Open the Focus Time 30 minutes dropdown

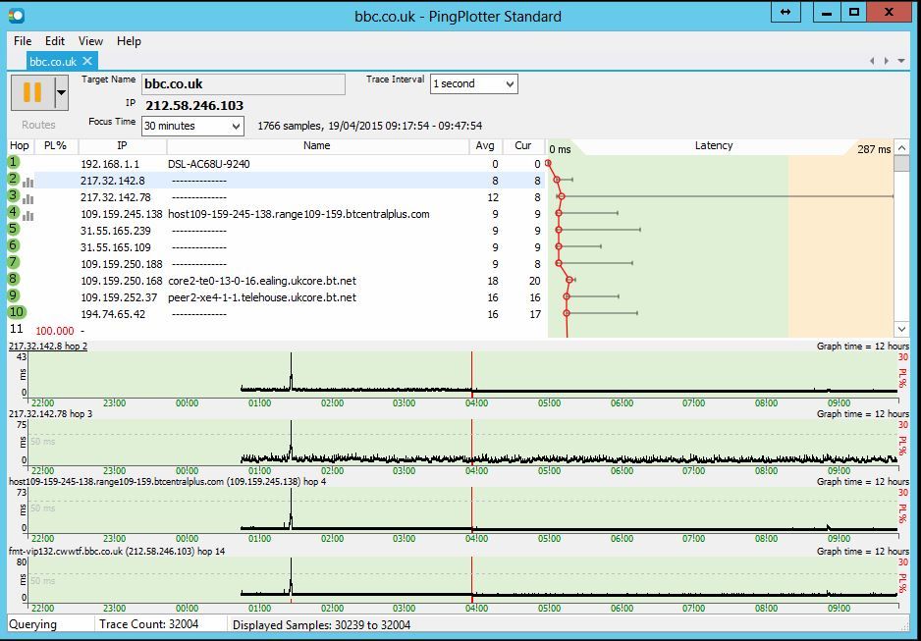[x=192, y=126]
